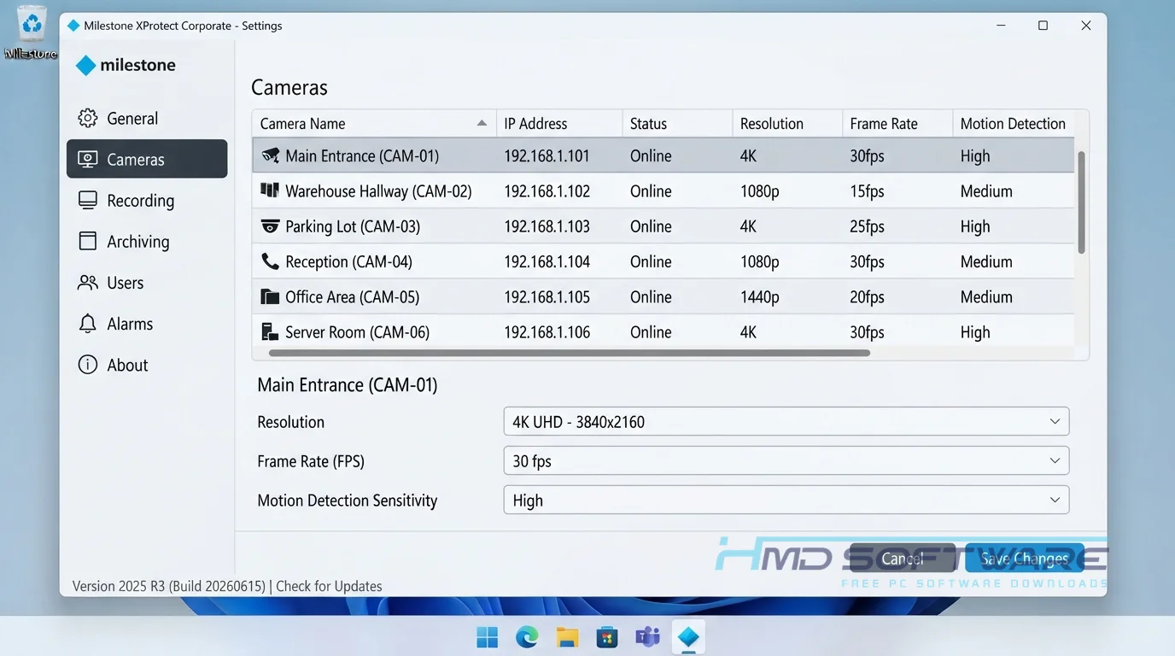
Task: Select the Reception (CAM-04) row
Action: [x=663, y=261]
